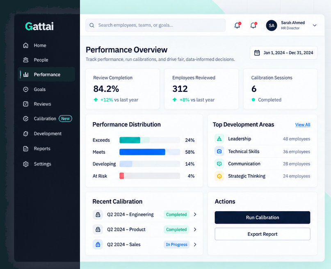The image size is (331, 269).
Task: Click View All development areas link
Action: pos(303,125)
